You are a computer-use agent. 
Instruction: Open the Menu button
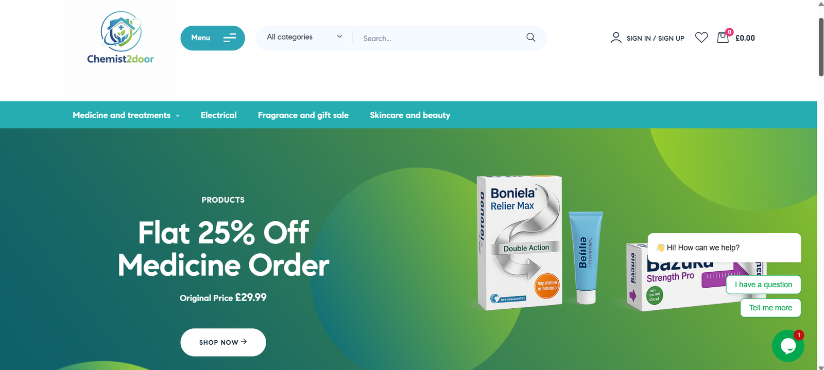pyautogui.click(x=213, y=38)
